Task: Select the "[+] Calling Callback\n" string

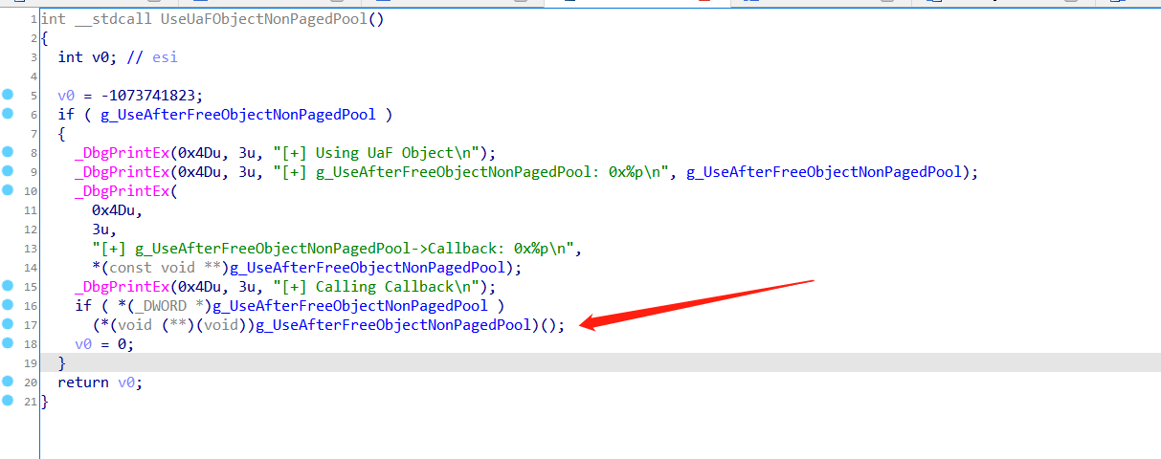Action: coord(378,286)
